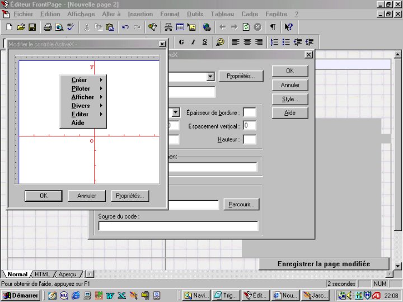Viewport: 403px width, 302px height.
Task: Apply a numbered list
Action: 274,42
